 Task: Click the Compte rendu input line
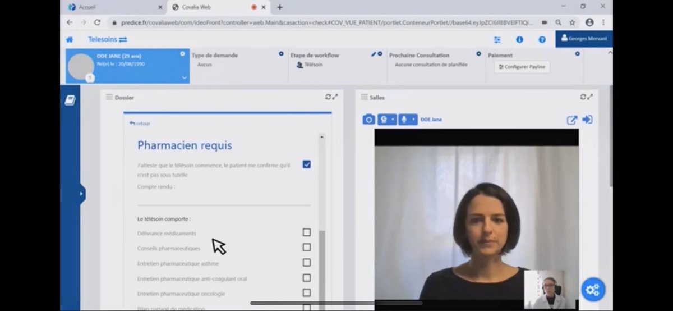click(x=224, y=198)
